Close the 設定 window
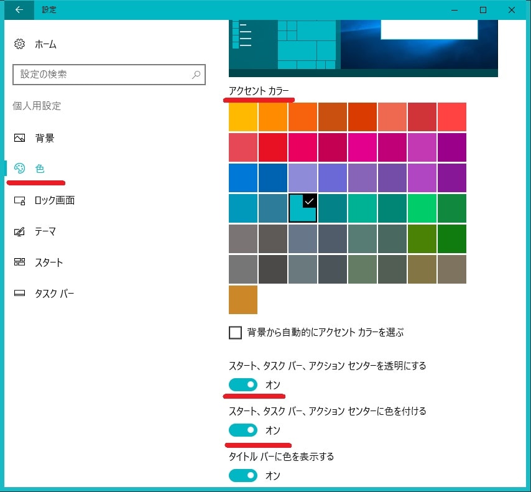 512,10
